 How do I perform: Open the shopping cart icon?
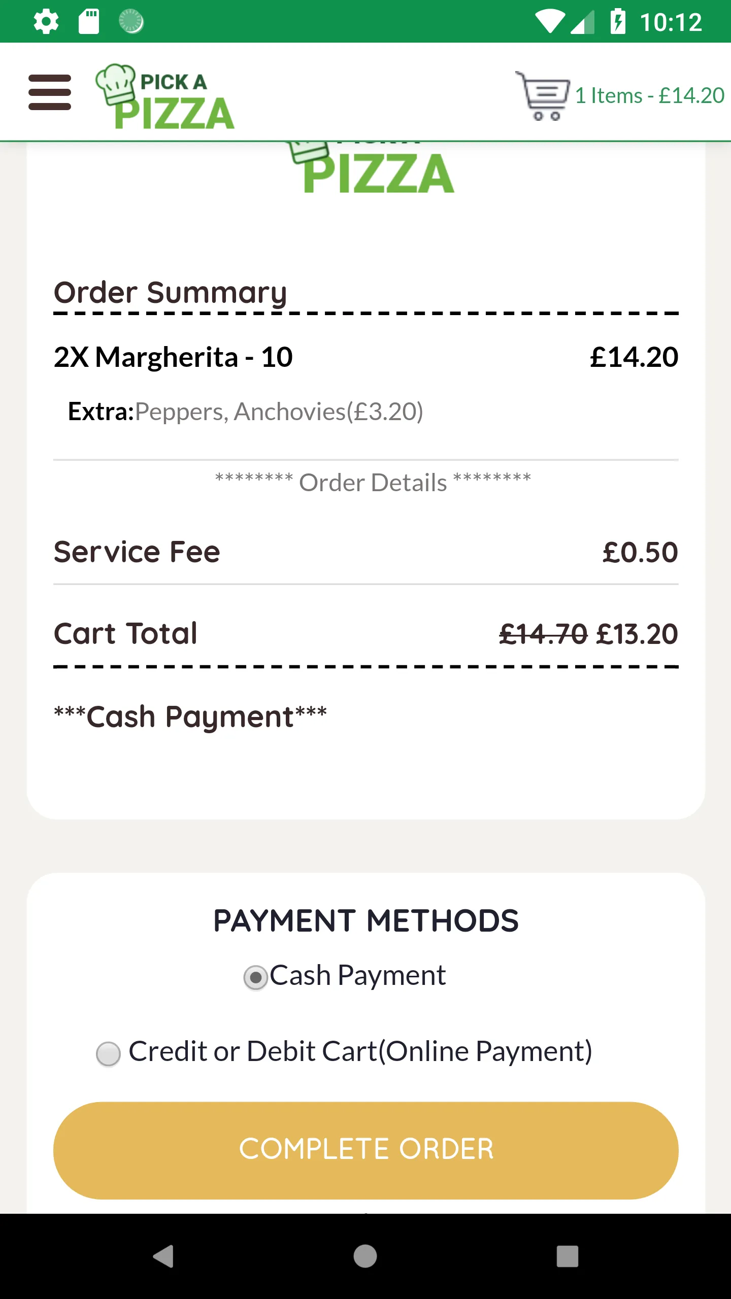(x=542, y=95)
